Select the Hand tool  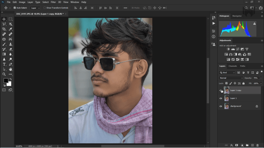coord(10,69)
